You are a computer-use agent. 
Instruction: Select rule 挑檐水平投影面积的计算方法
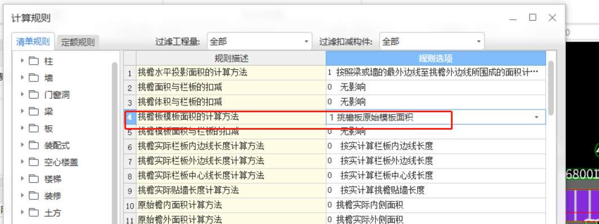tap(231, 72)
